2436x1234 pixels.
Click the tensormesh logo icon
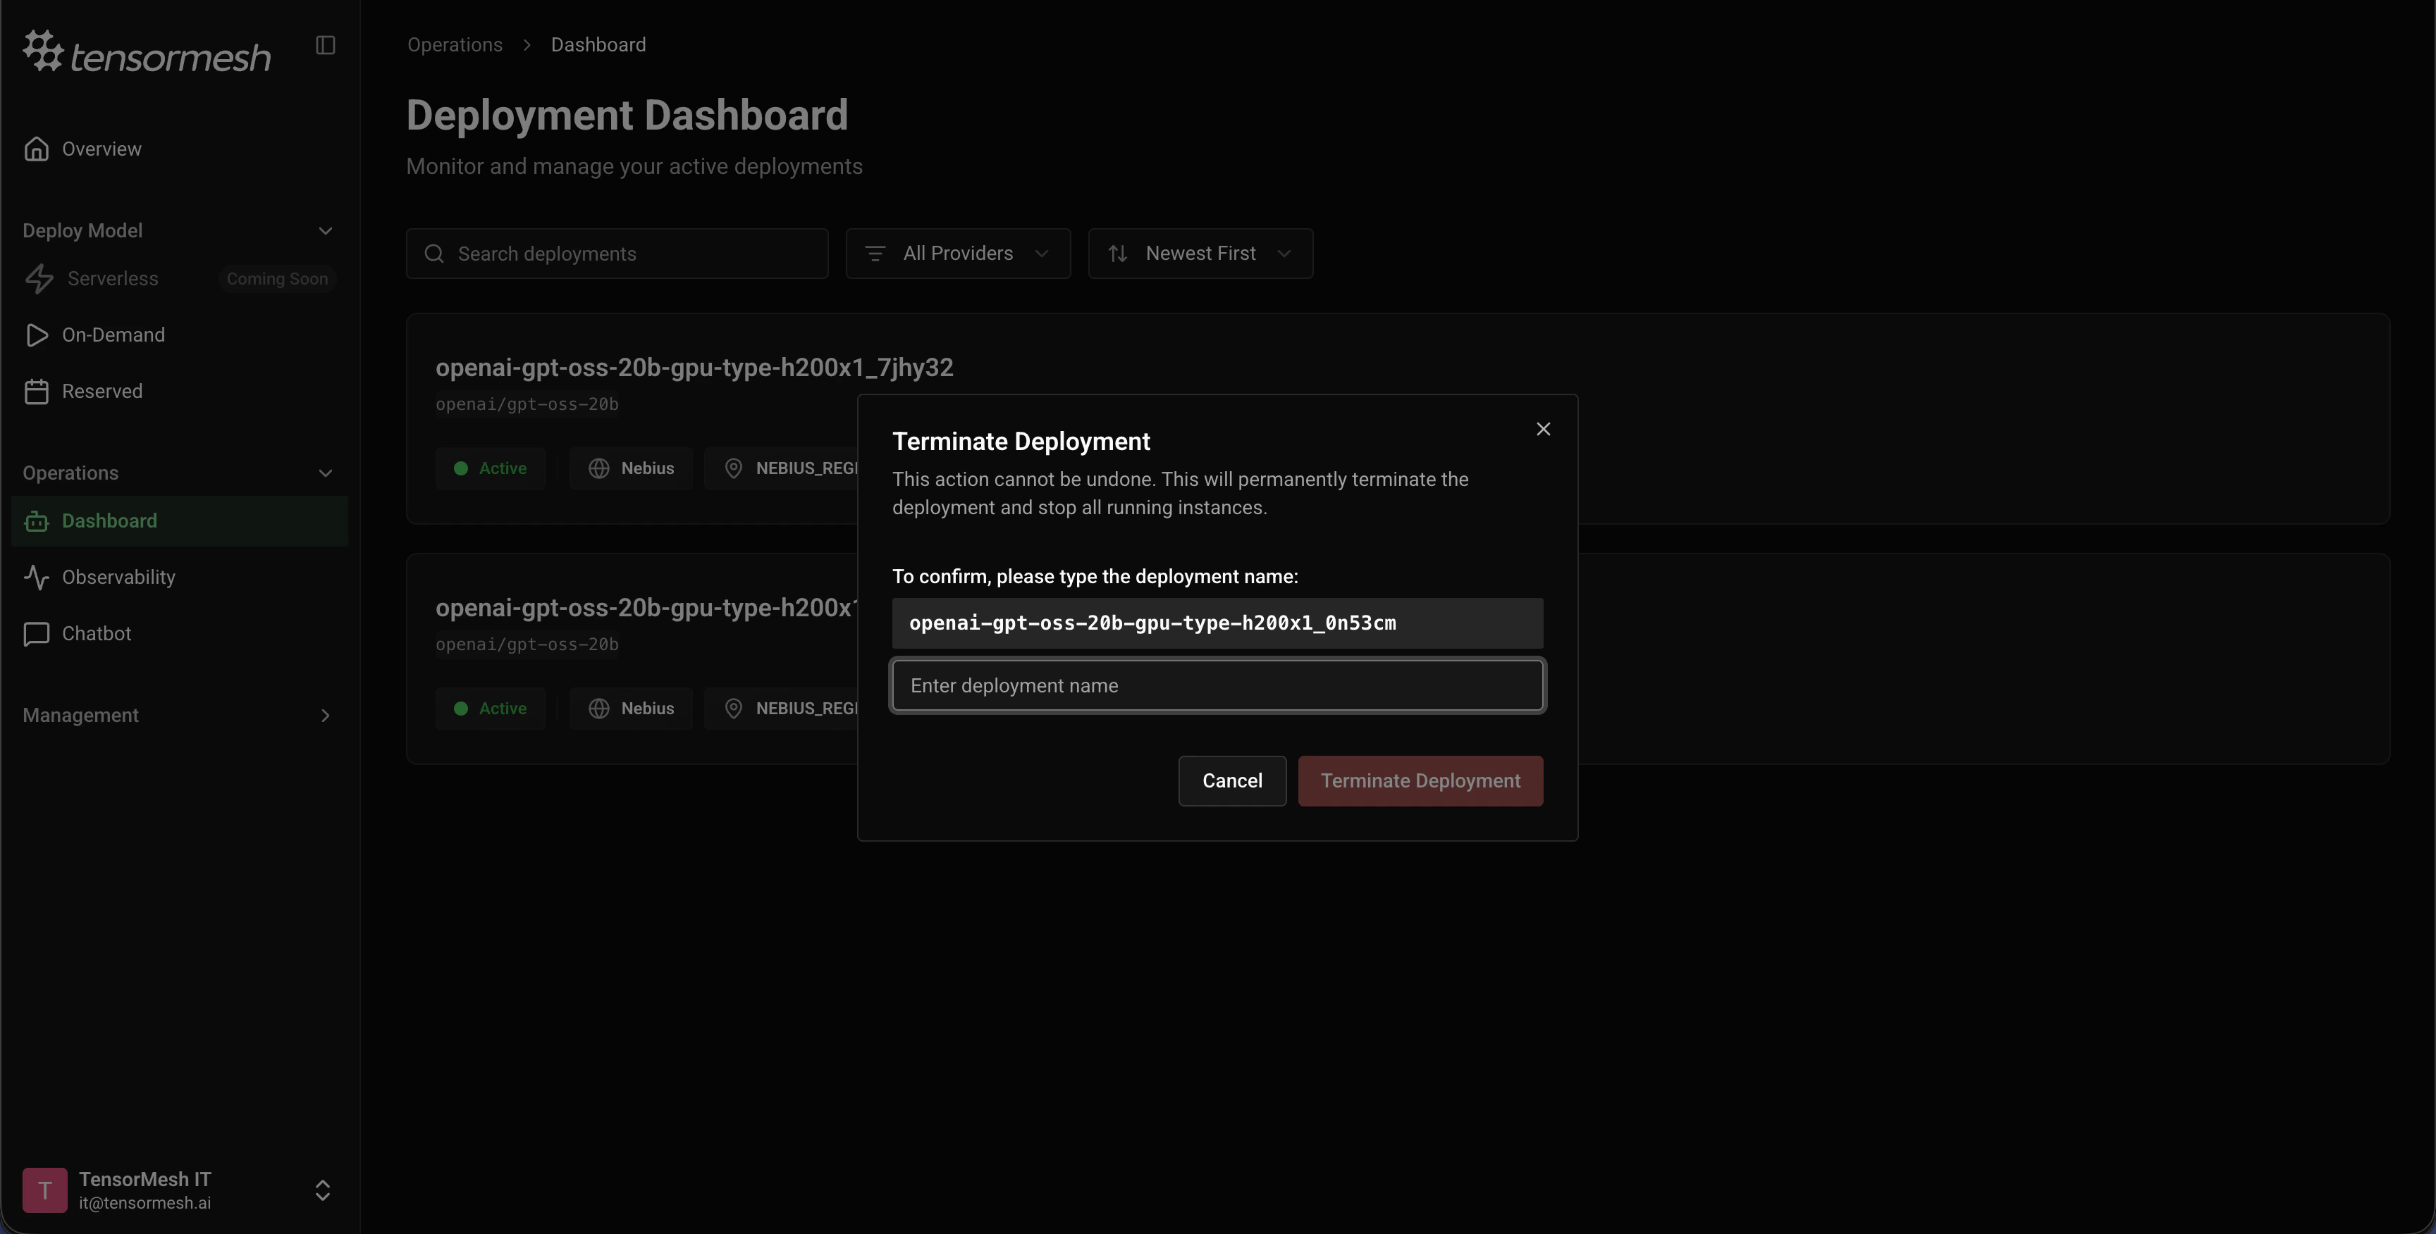click(x=44, y=51)
